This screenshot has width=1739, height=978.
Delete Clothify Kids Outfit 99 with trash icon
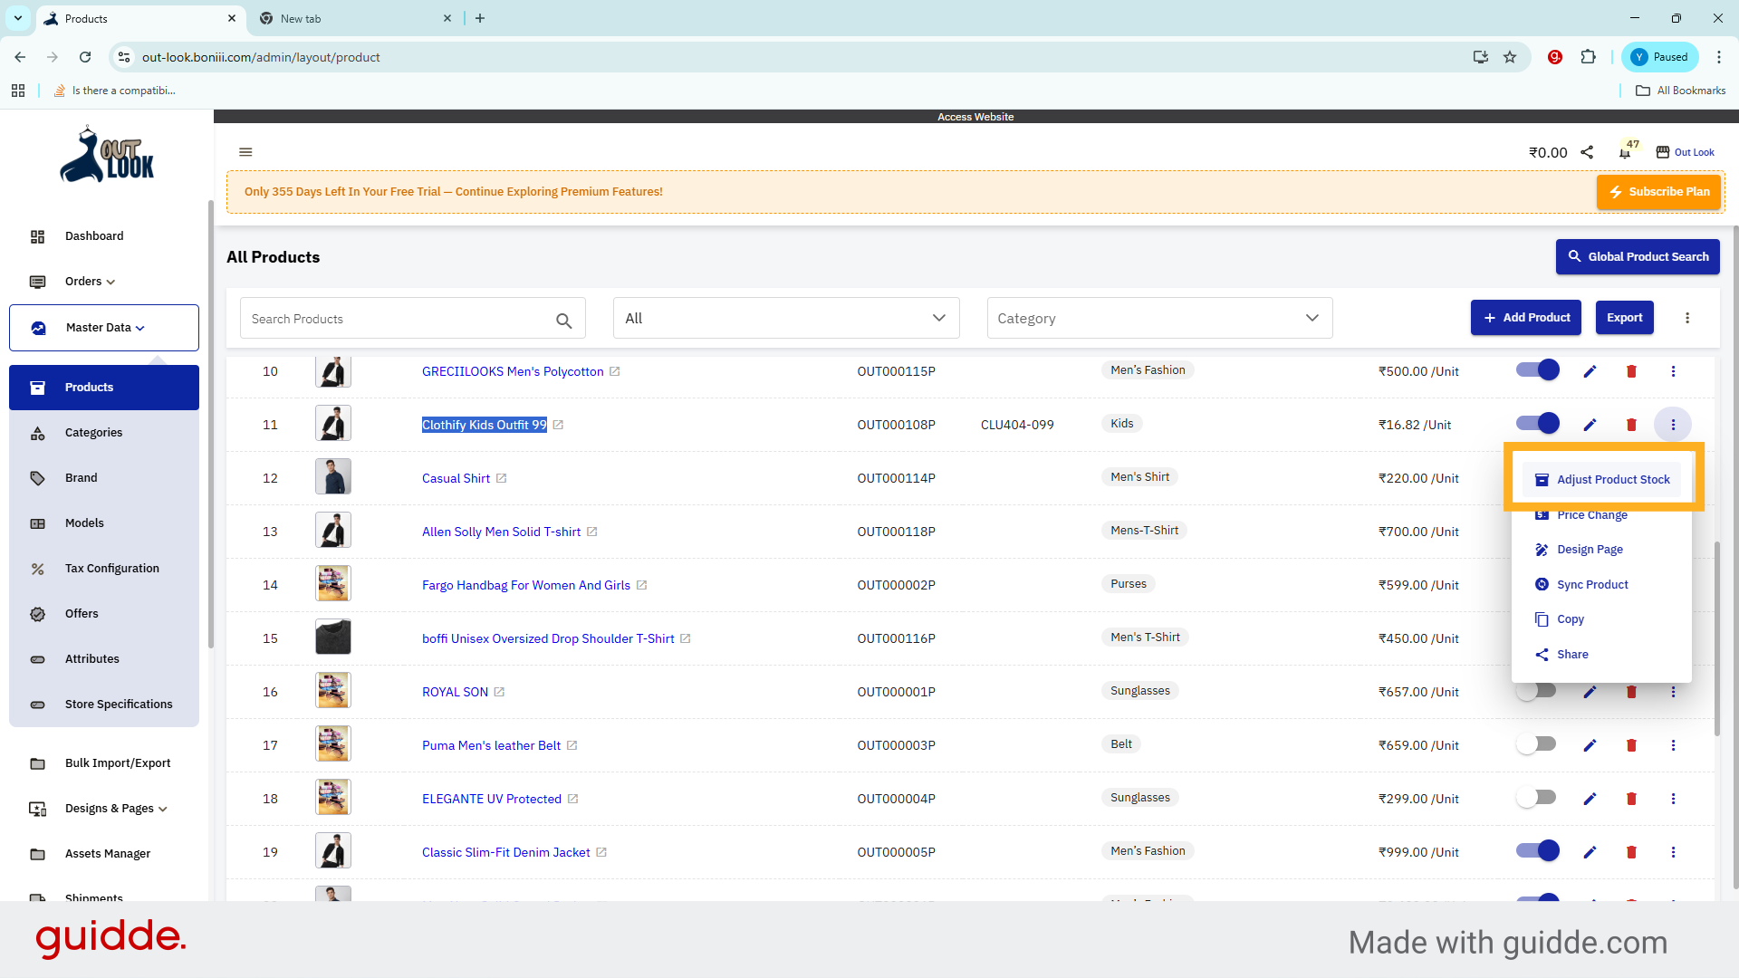[x=1631, y=425]
